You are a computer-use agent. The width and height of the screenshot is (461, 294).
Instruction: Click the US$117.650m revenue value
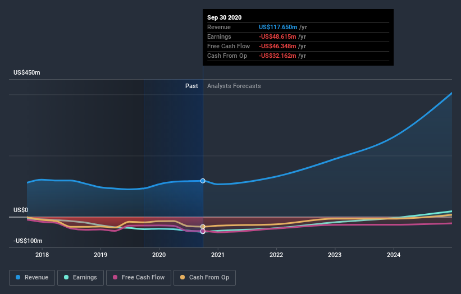click(278, 27)
